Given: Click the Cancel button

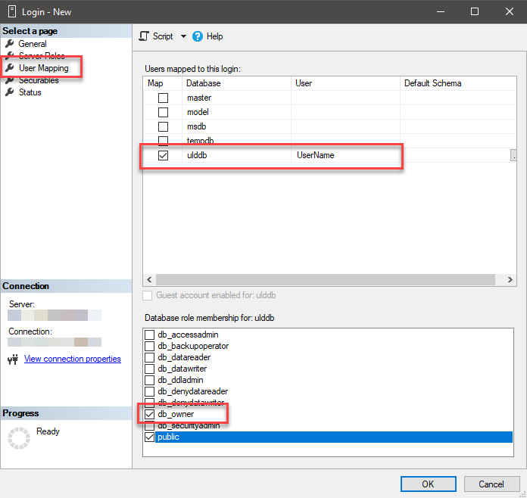Looking at the screenshot, I should [x=491, y=484].
